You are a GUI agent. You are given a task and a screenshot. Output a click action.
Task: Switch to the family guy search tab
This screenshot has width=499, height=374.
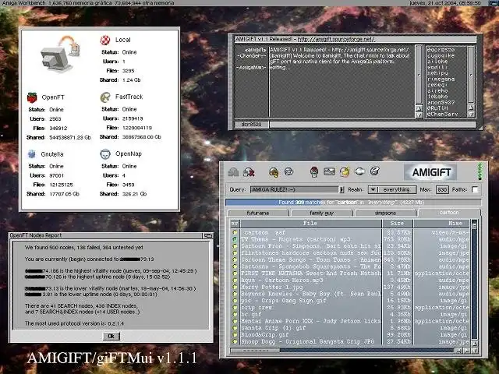322,213
